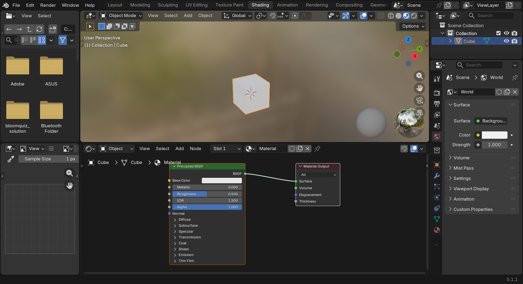Toggle Collection visibility eye icon

(506, 33)
